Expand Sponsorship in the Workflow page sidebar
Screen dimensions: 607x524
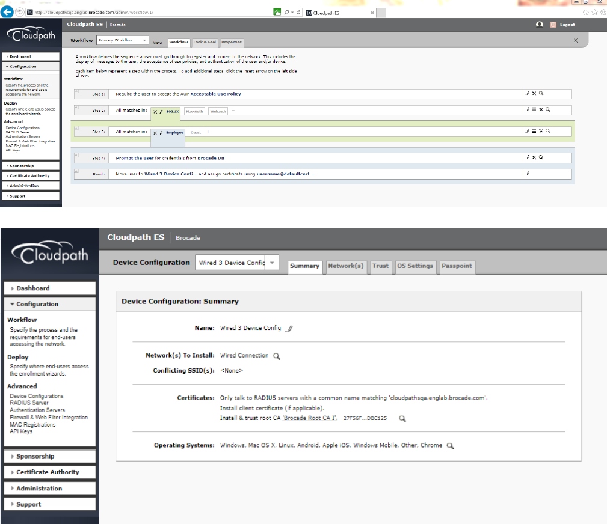point(31,166)
